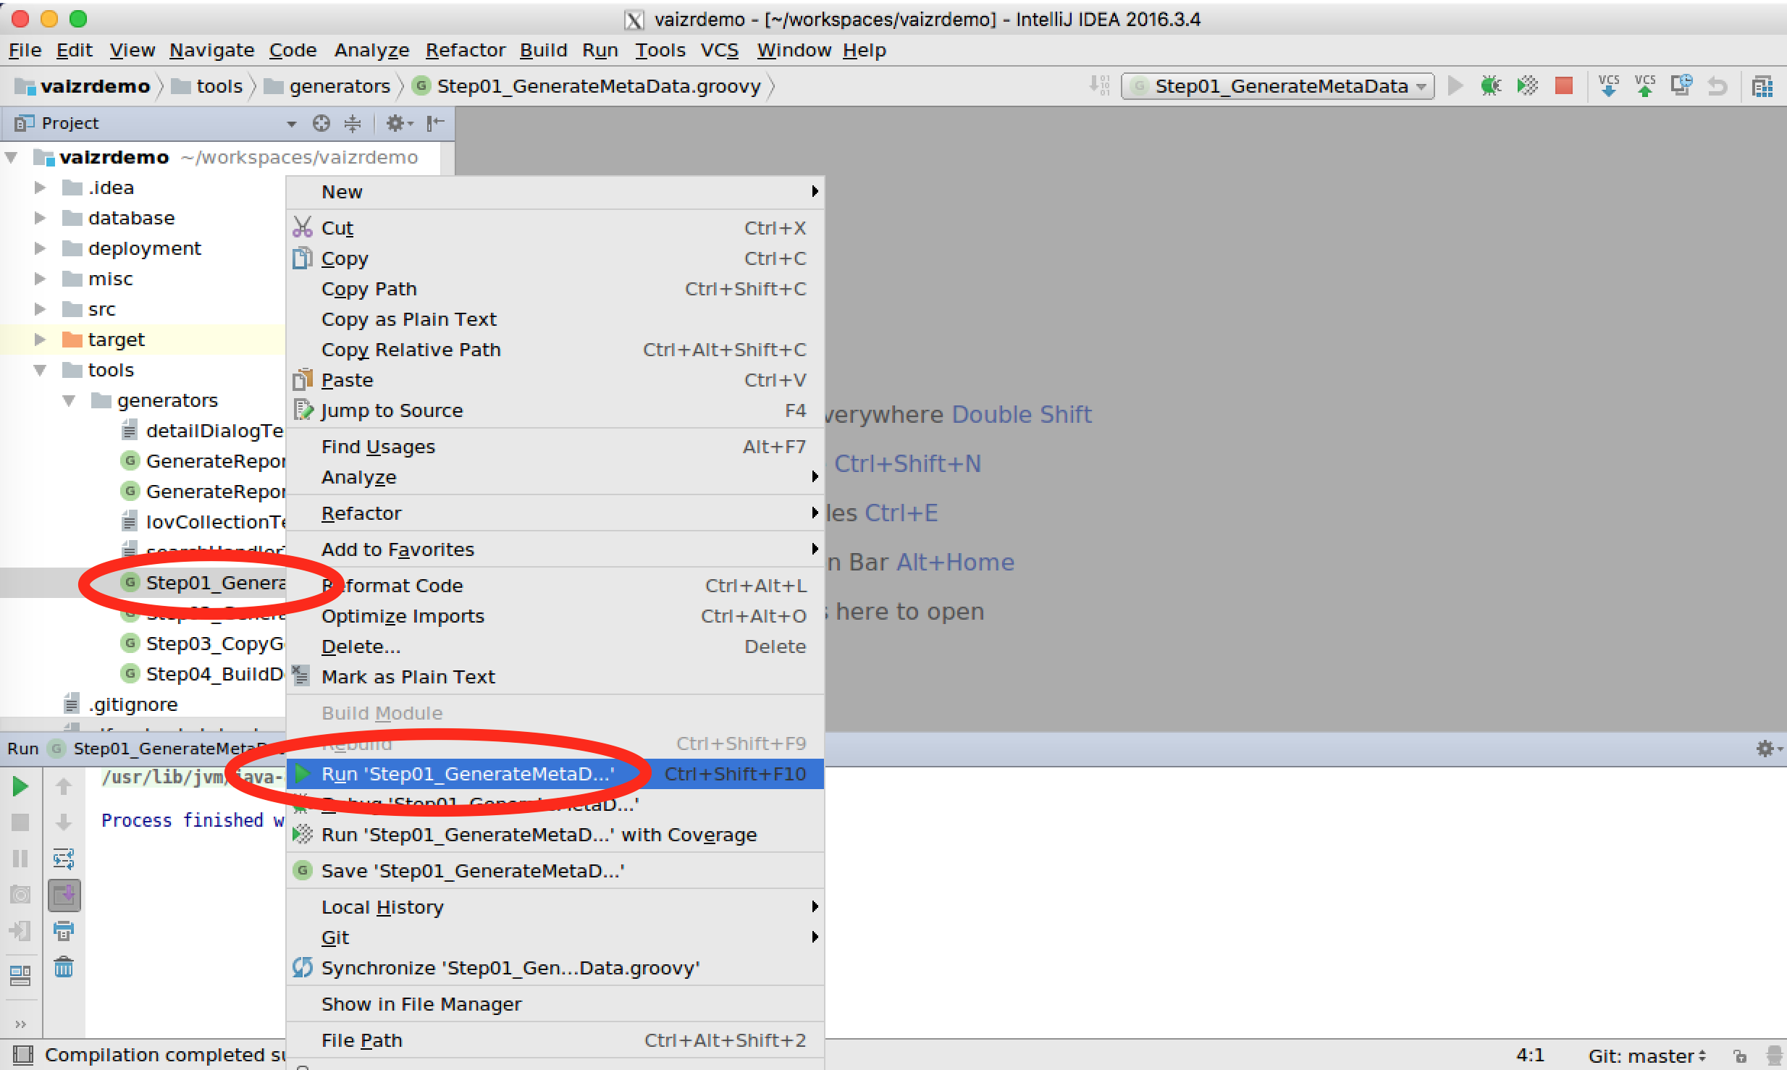Screen dimensions: 1787x1070
Task: Select Step03_CopyG file in project tree
Action: pyautogui.click(x=204, y=644)
